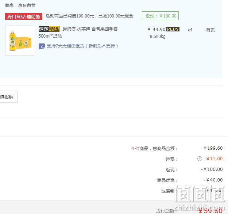Viewport: 228px width, 214px height.
Task: Select the 4 件商品，总商品金额 label
Action: point(154,149)
